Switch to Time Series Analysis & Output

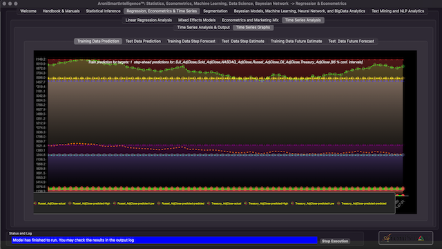(x=203, y=28)
